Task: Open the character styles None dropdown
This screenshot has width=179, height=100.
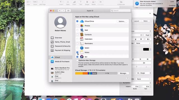Action: [x=143, y=43]
